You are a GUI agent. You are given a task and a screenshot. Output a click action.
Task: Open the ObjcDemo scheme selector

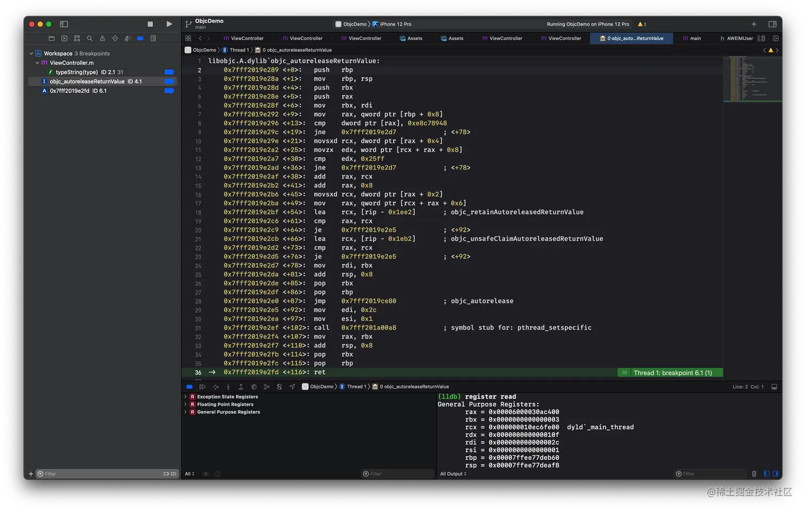[351, 24]
